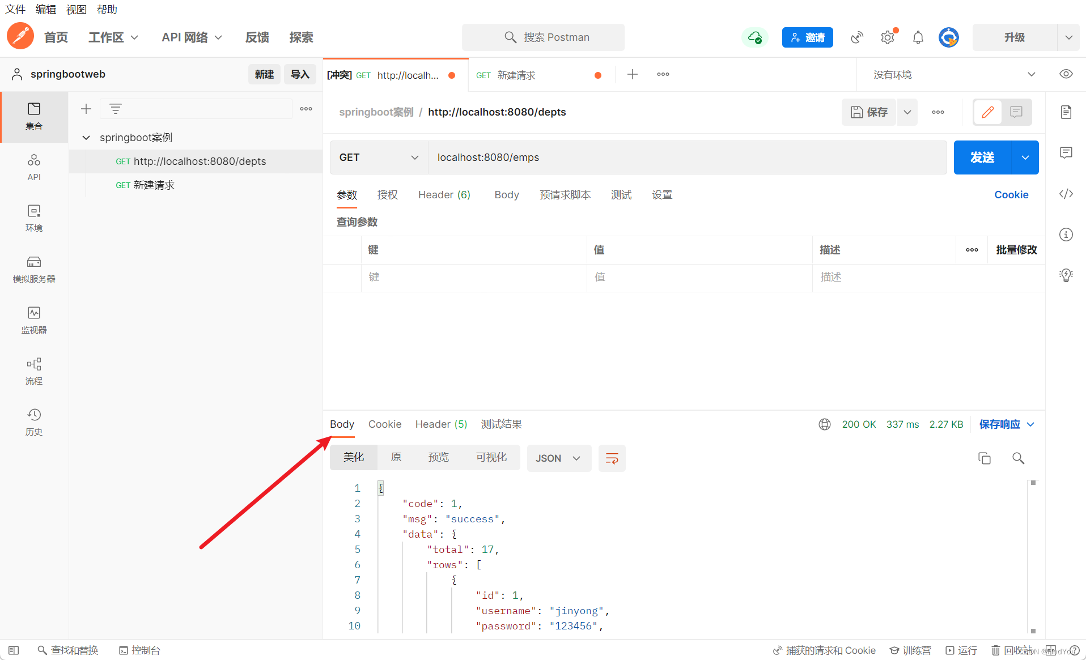The image size is (1086, 660).
Task: Toggle sidebar visibility in status bar
Action: point(14,650)
